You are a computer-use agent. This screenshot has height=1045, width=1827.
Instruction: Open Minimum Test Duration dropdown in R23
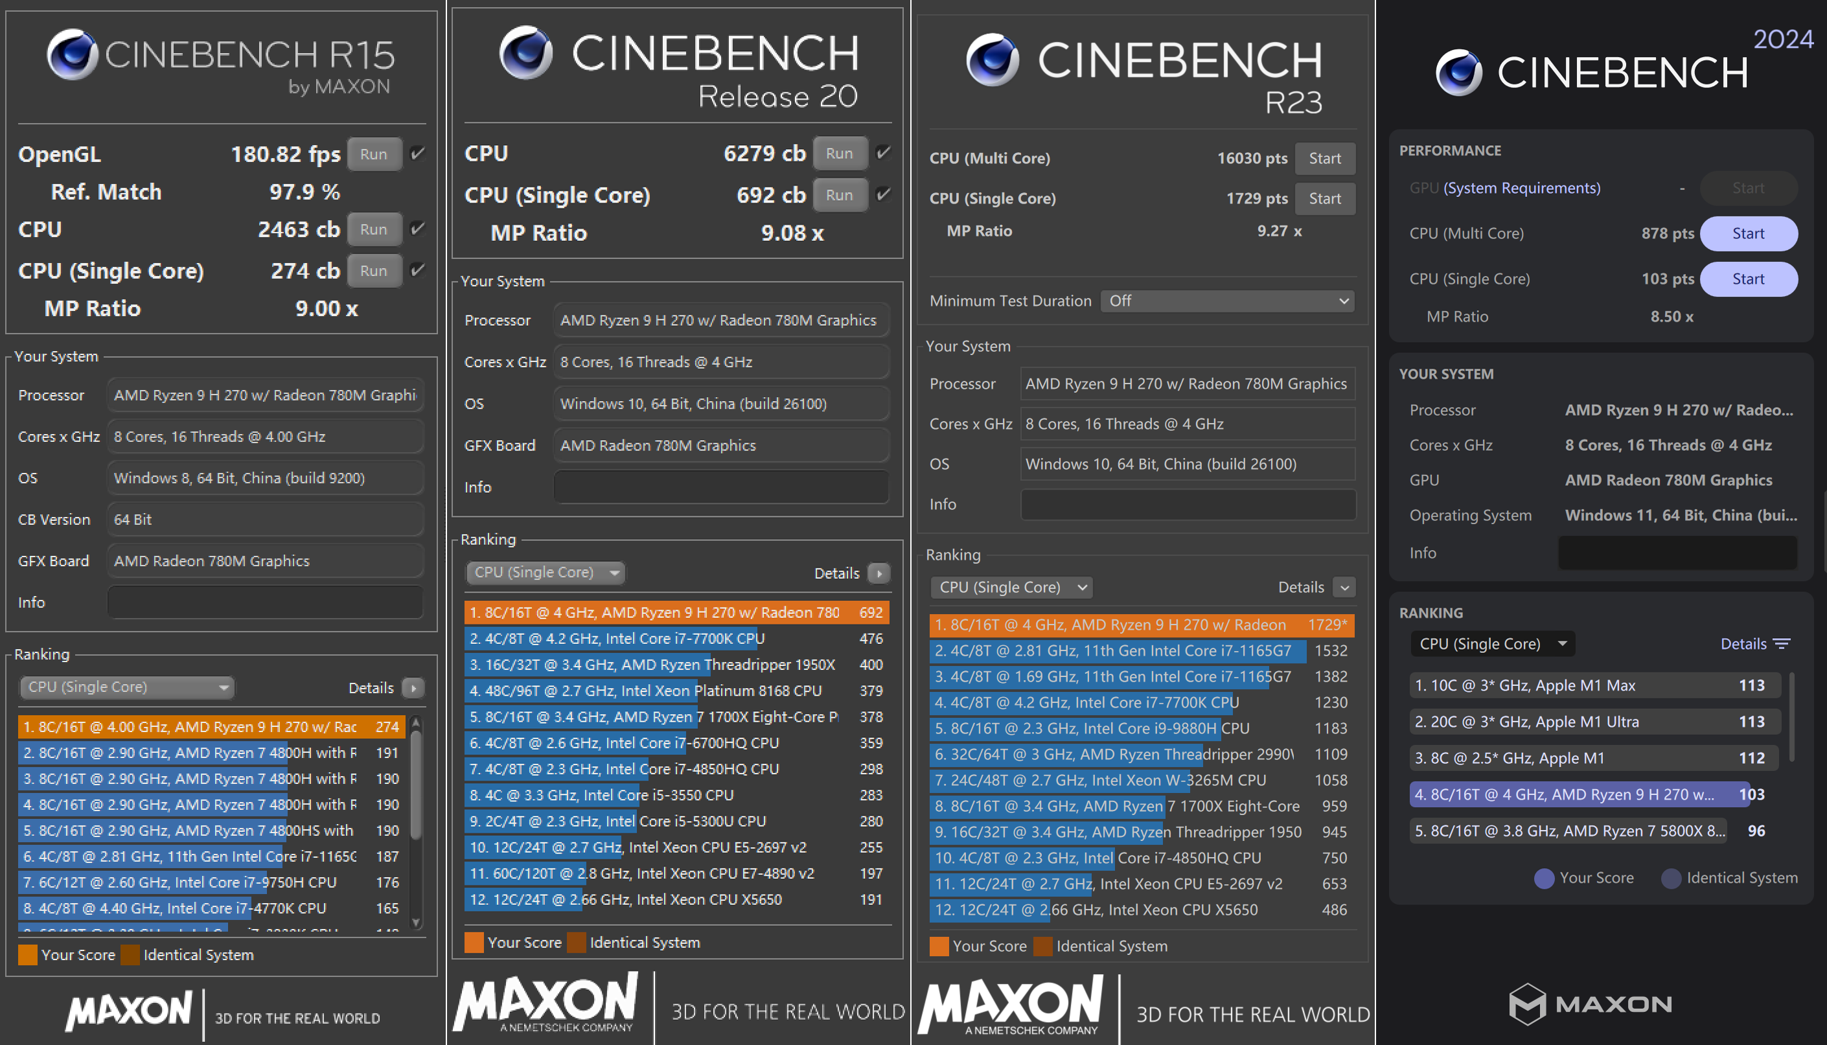(x=1227, y=301)
